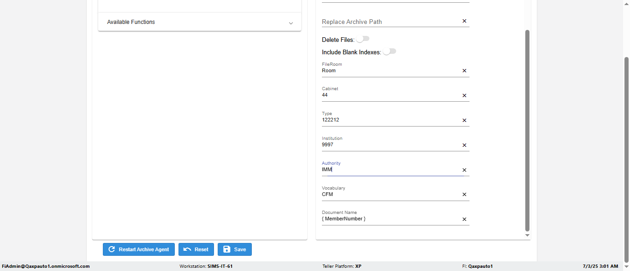Clear the Document Name field value

464,219
